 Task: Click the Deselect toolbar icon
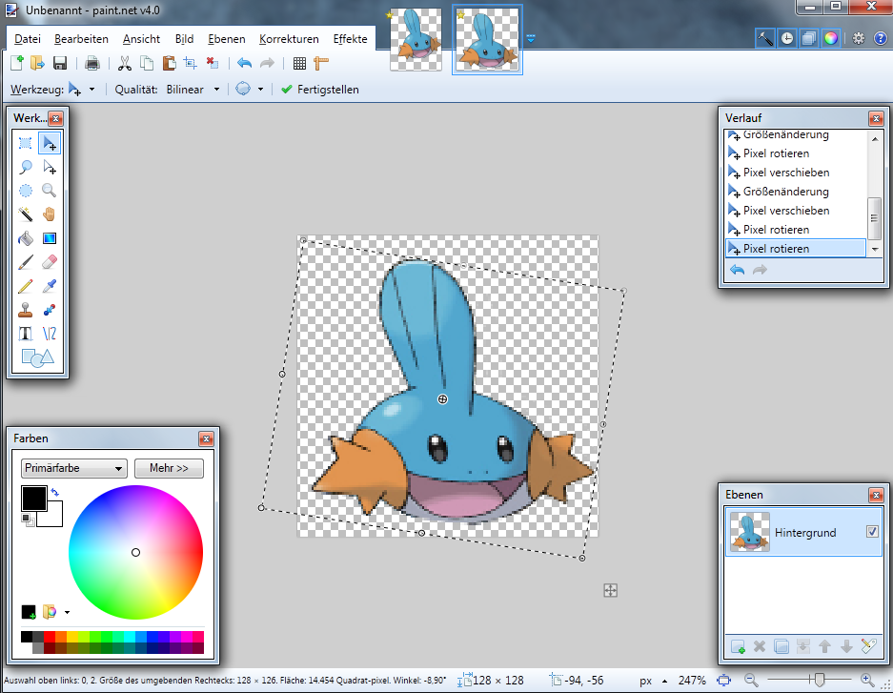(x=213, y=63)
